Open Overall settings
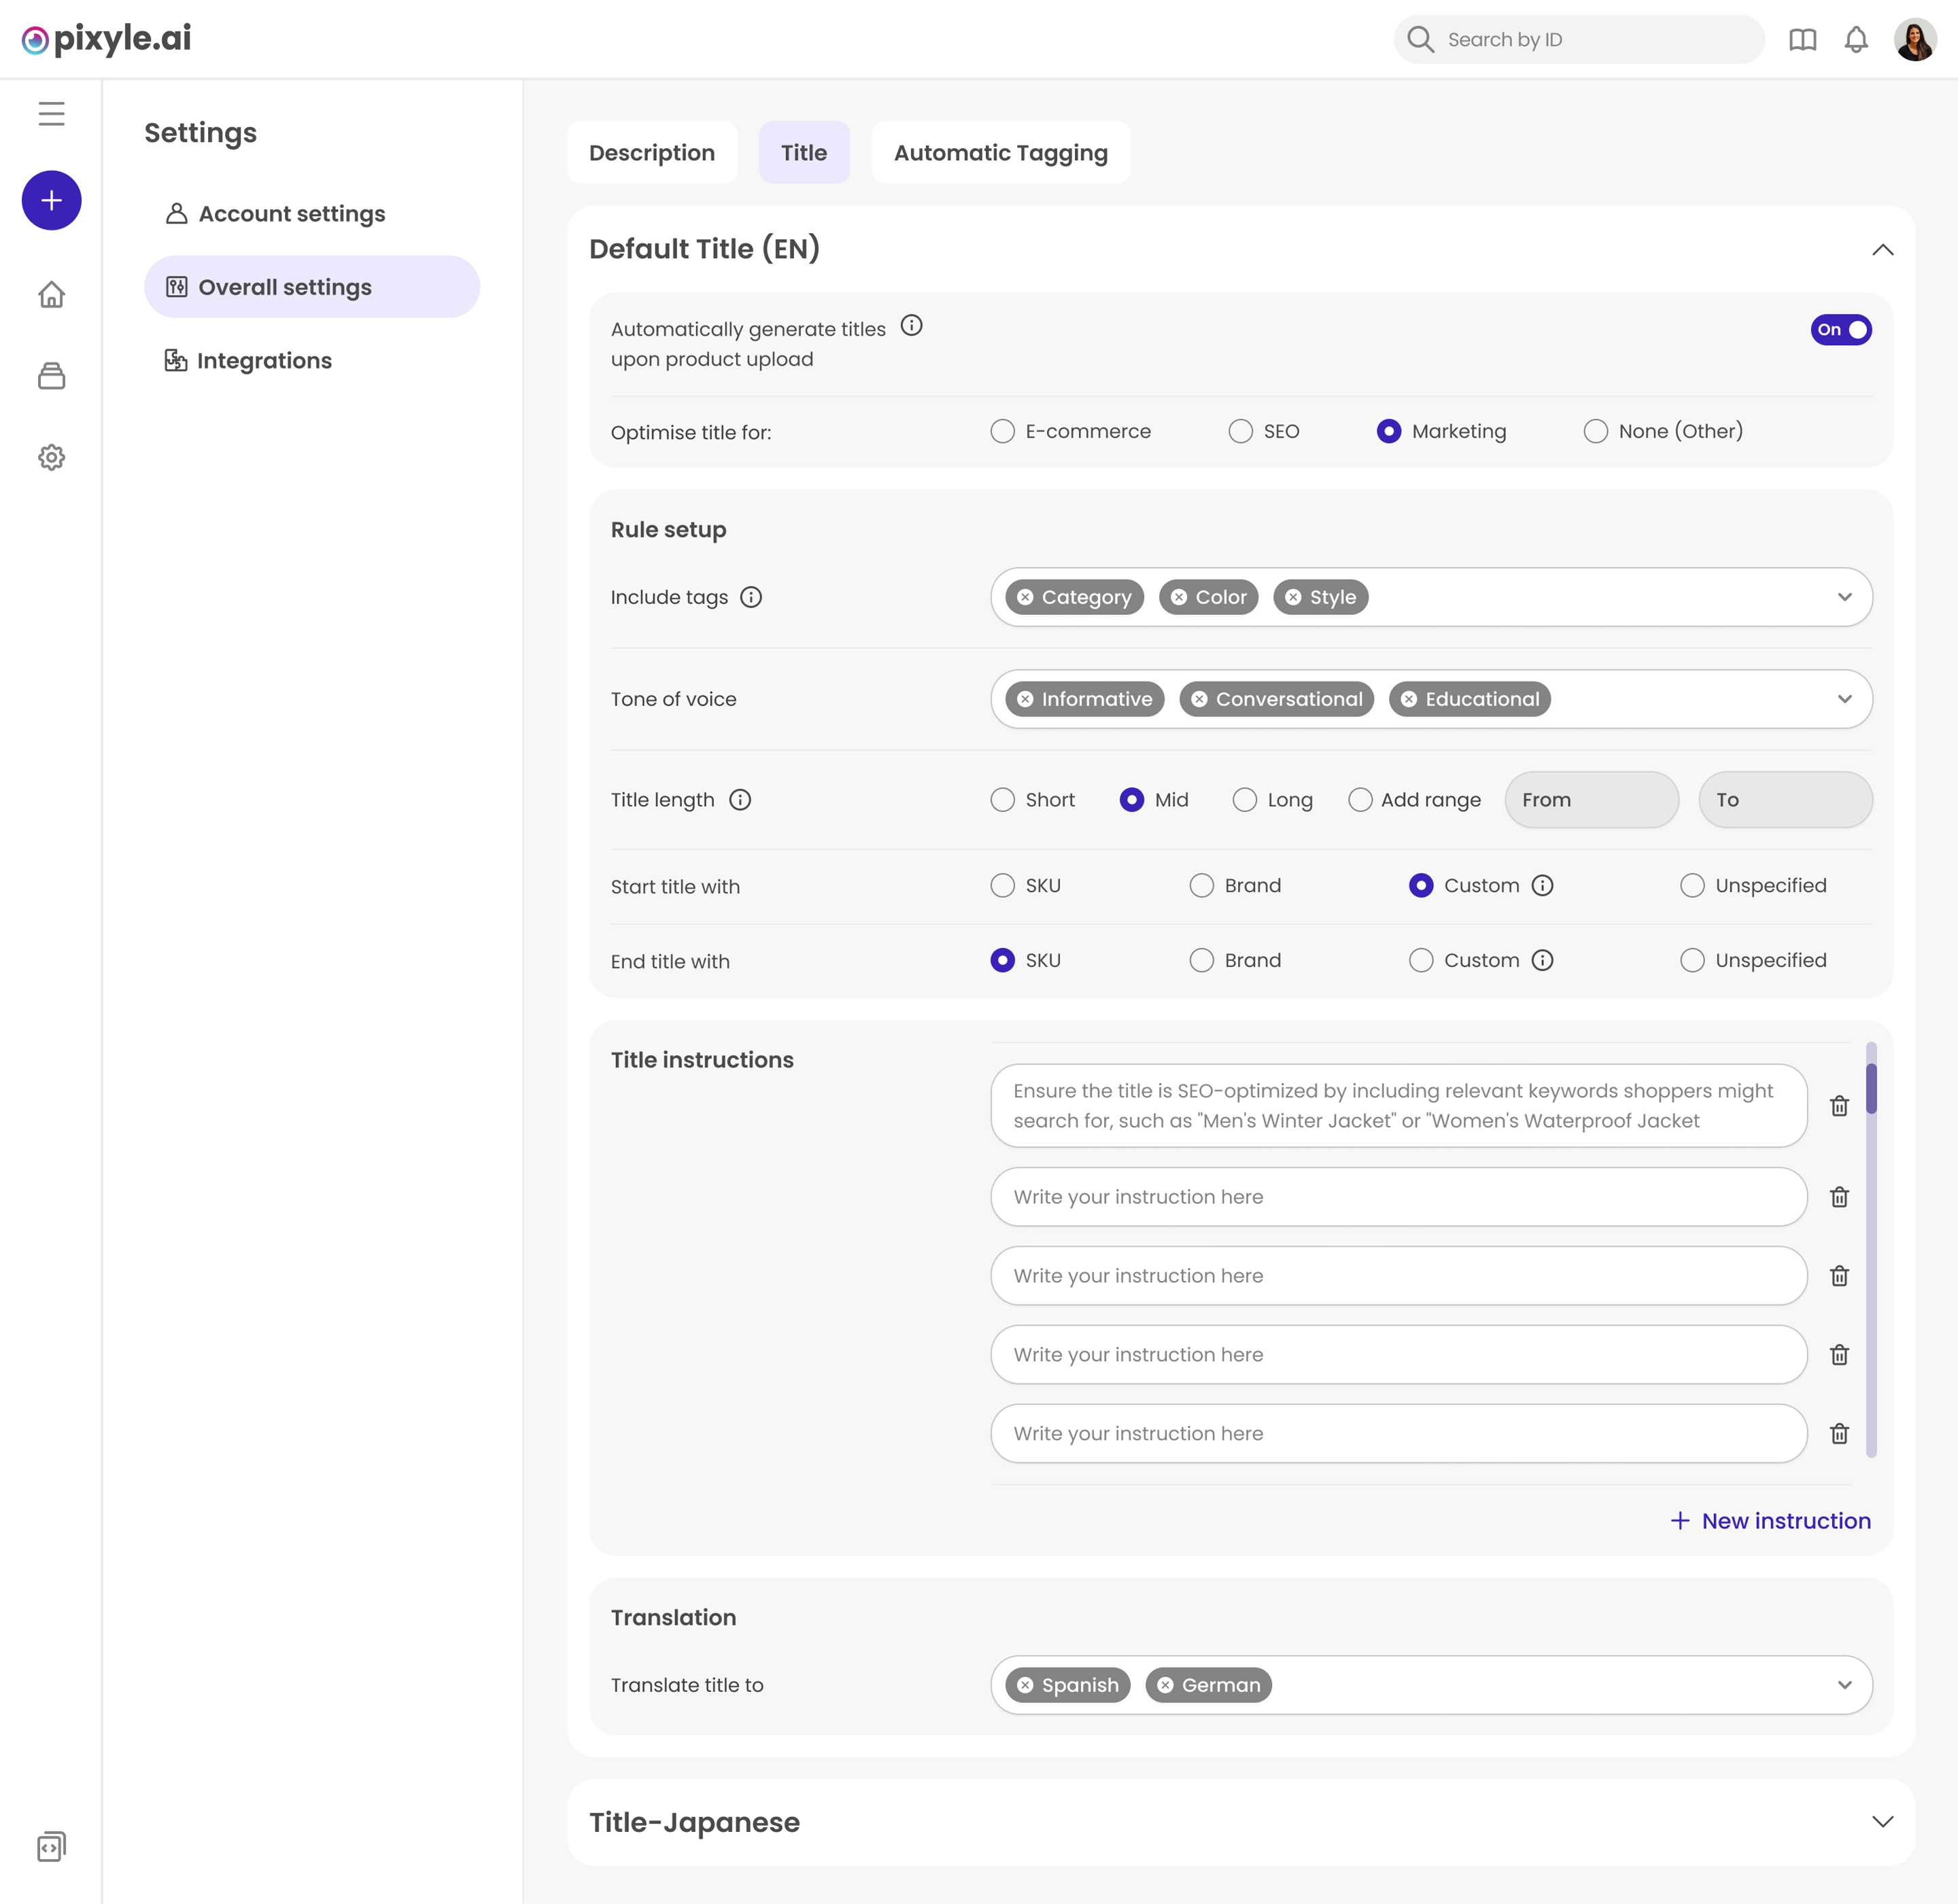 tap(311, 287)
